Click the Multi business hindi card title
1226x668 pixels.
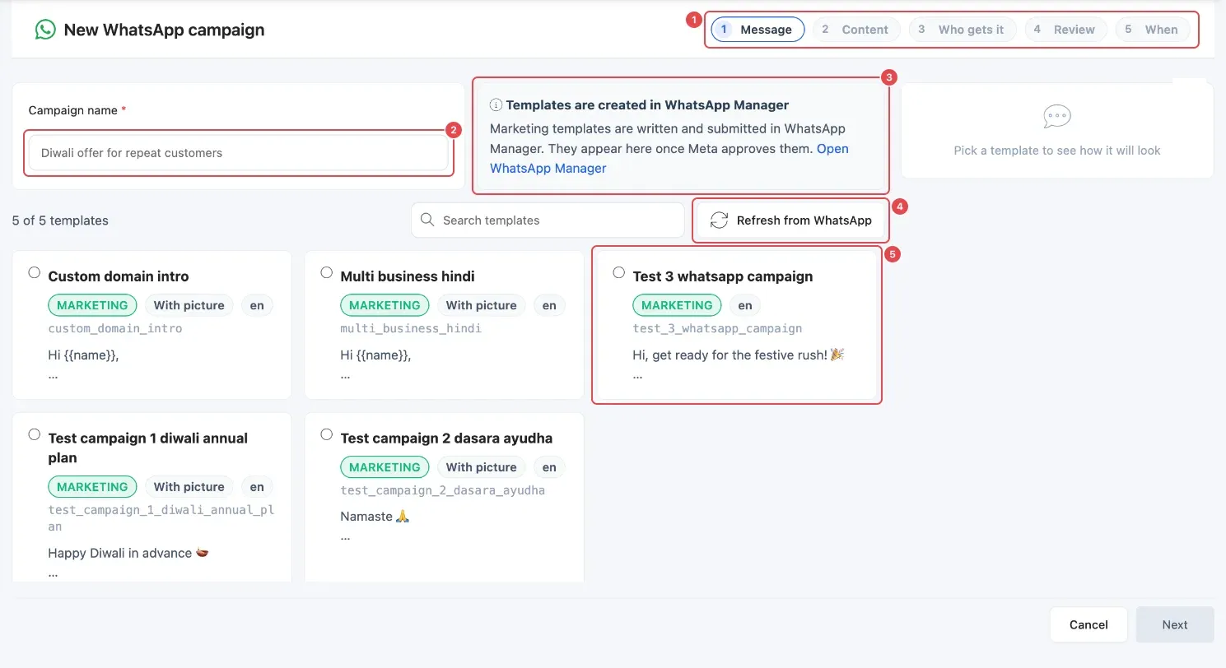point(408,276)
